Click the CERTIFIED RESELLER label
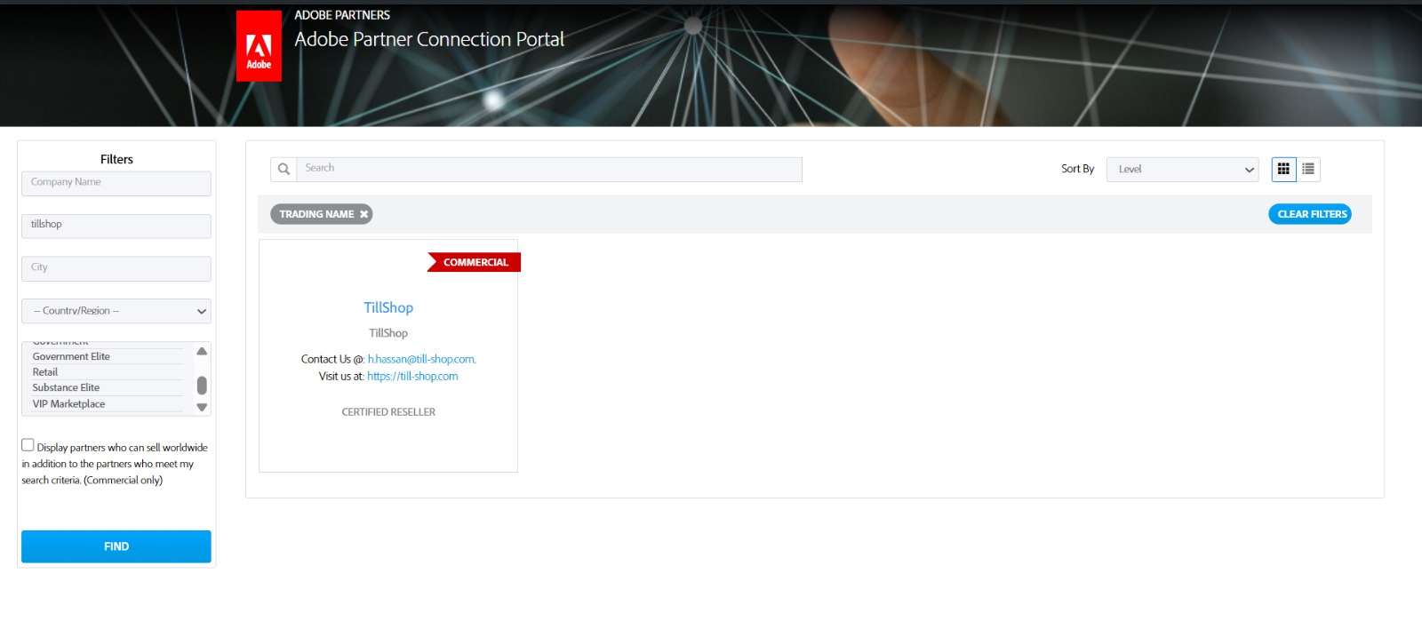 point(388,412)
